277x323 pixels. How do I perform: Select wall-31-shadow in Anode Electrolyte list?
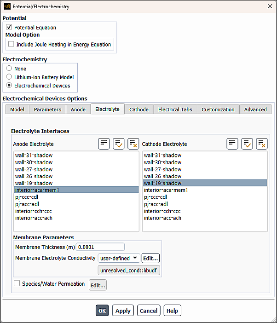[76, 155]
